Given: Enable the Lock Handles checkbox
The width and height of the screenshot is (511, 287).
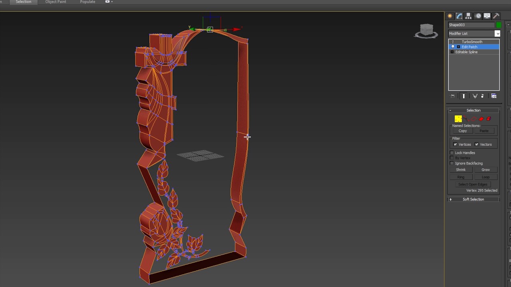Looking at the screenshot, I should click(452, 153).
